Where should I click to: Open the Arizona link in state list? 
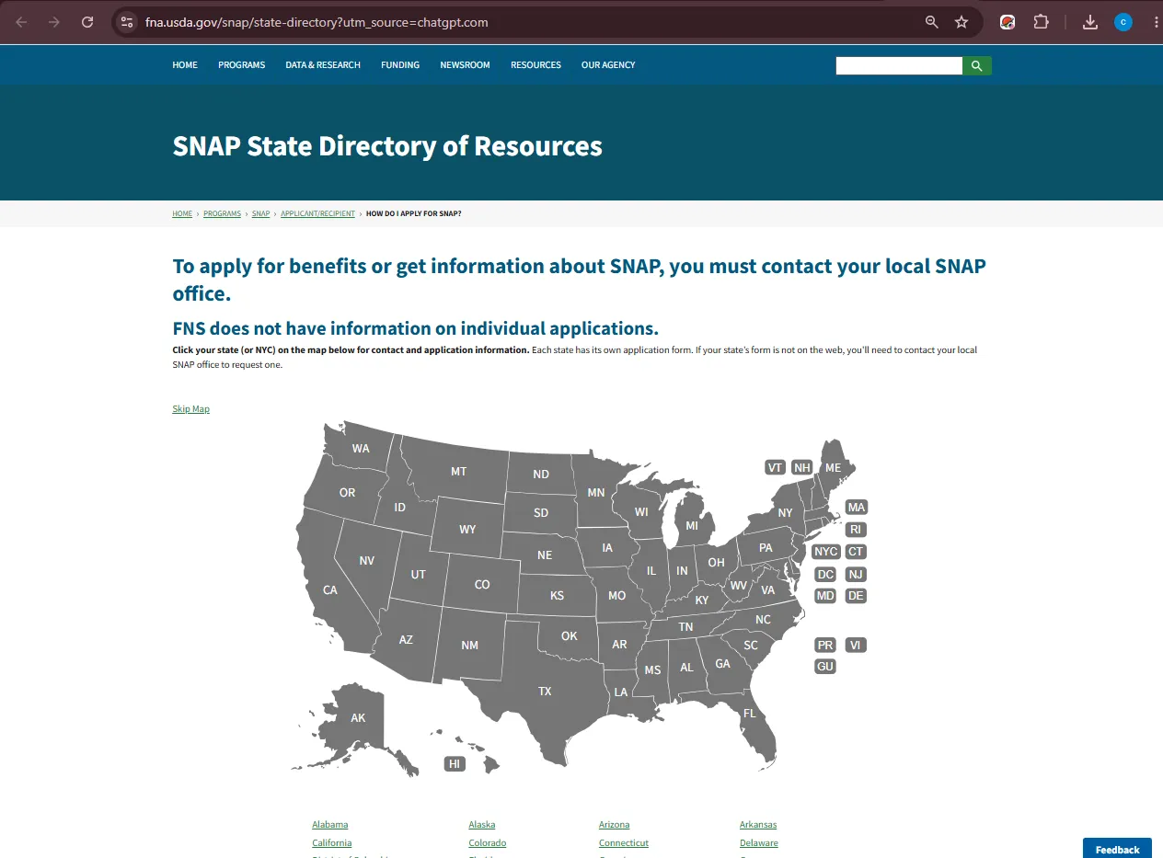point(614,825)
